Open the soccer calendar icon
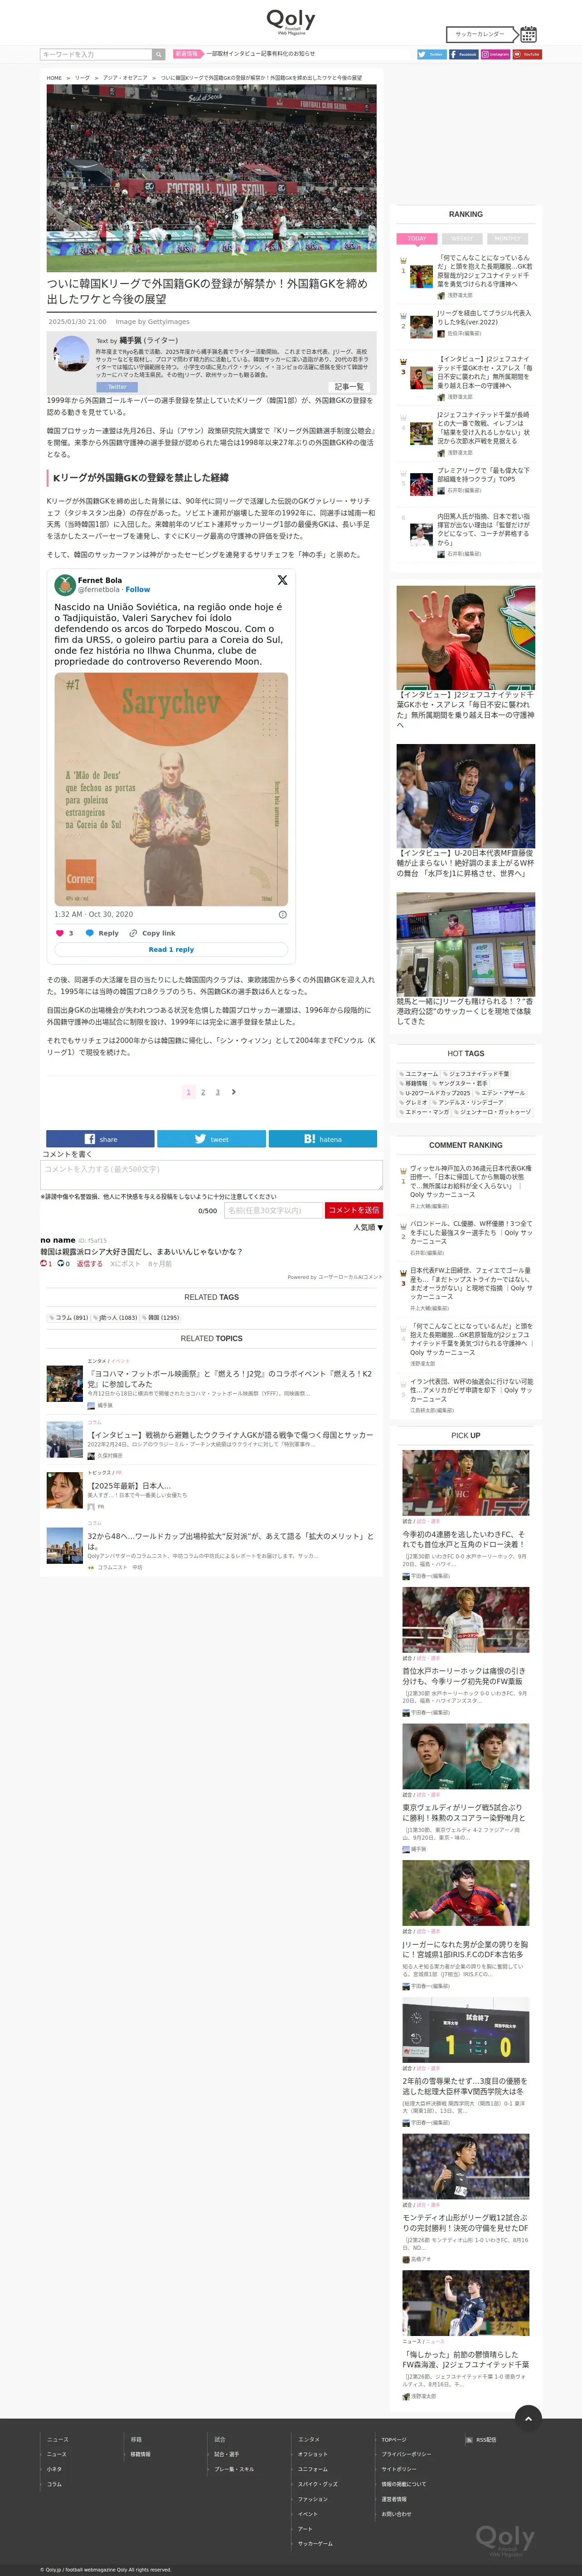 click(x=528, y=34)
